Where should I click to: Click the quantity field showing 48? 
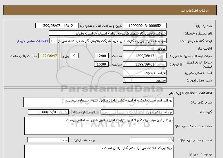(x=151, y=140)
